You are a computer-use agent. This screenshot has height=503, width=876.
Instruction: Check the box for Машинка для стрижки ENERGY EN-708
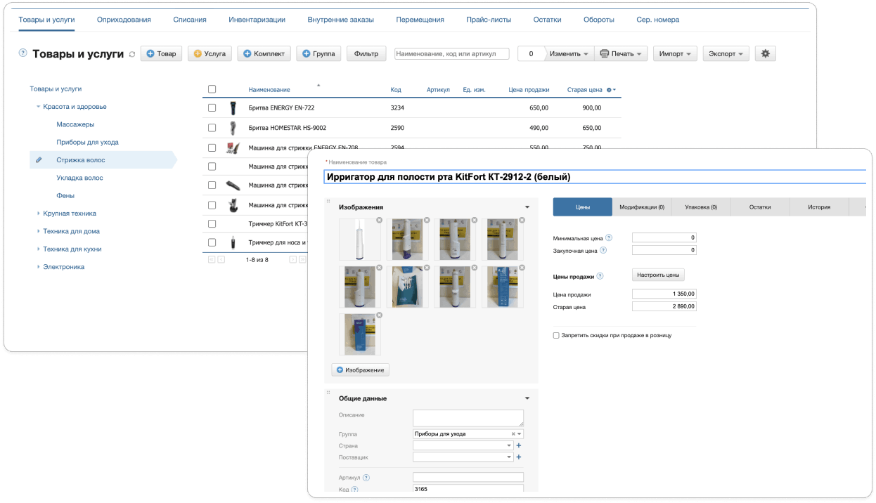212,148
